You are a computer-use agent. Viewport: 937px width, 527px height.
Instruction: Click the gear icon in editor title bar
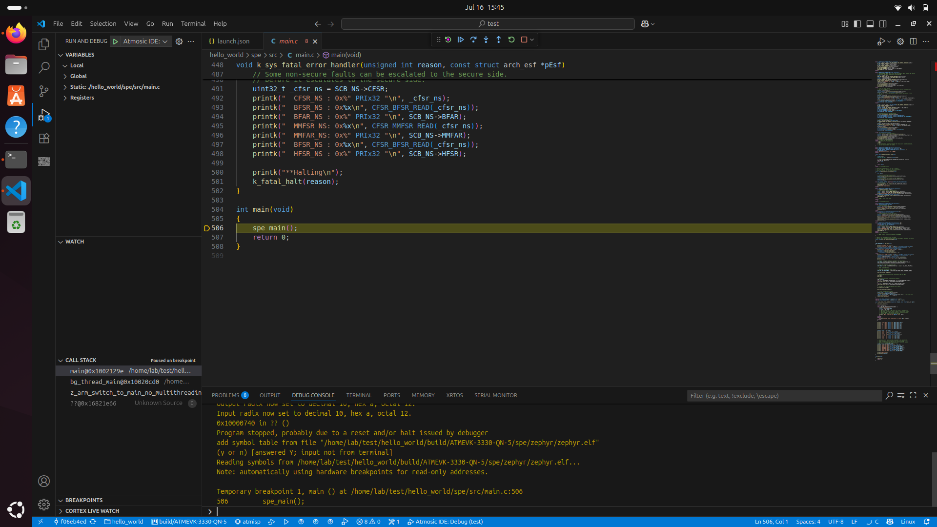tap(900, 41)
